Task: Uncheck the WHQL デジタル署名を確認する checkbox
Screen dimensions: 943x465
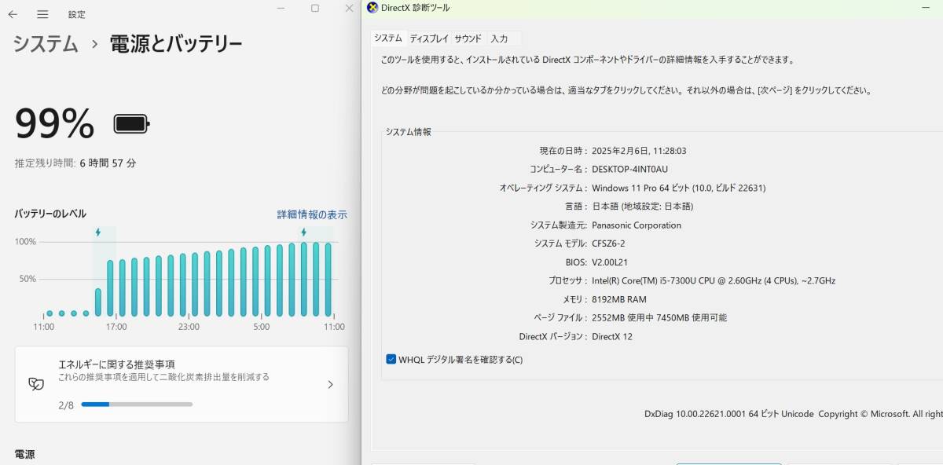Action: pos(391,359)
